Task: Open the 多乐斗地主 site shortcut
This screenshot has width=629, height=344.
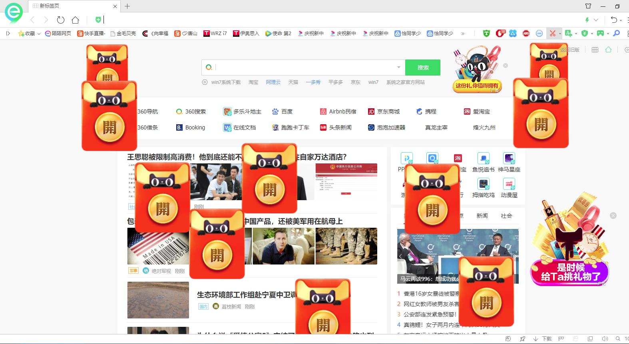Action: 243,111
